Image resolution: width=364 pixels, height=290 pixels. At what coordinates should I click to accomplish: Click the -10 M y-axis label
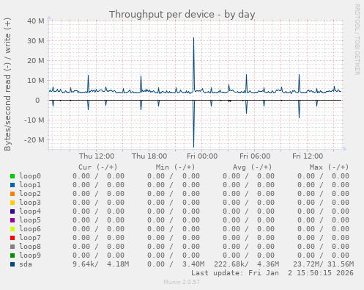(34, 120)
